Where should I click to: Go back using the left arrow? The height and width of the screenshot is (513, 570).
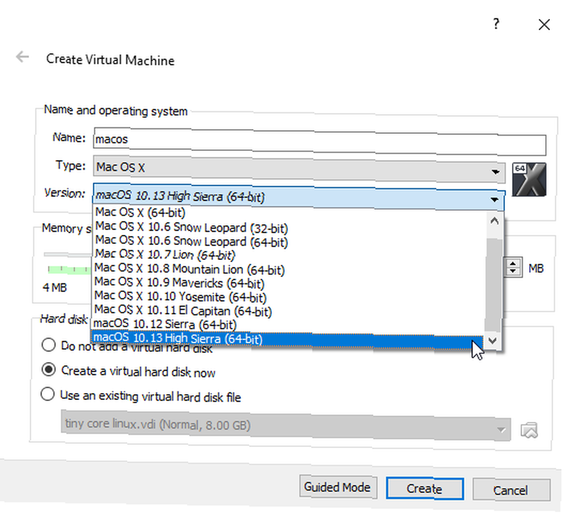coord(23,57)
